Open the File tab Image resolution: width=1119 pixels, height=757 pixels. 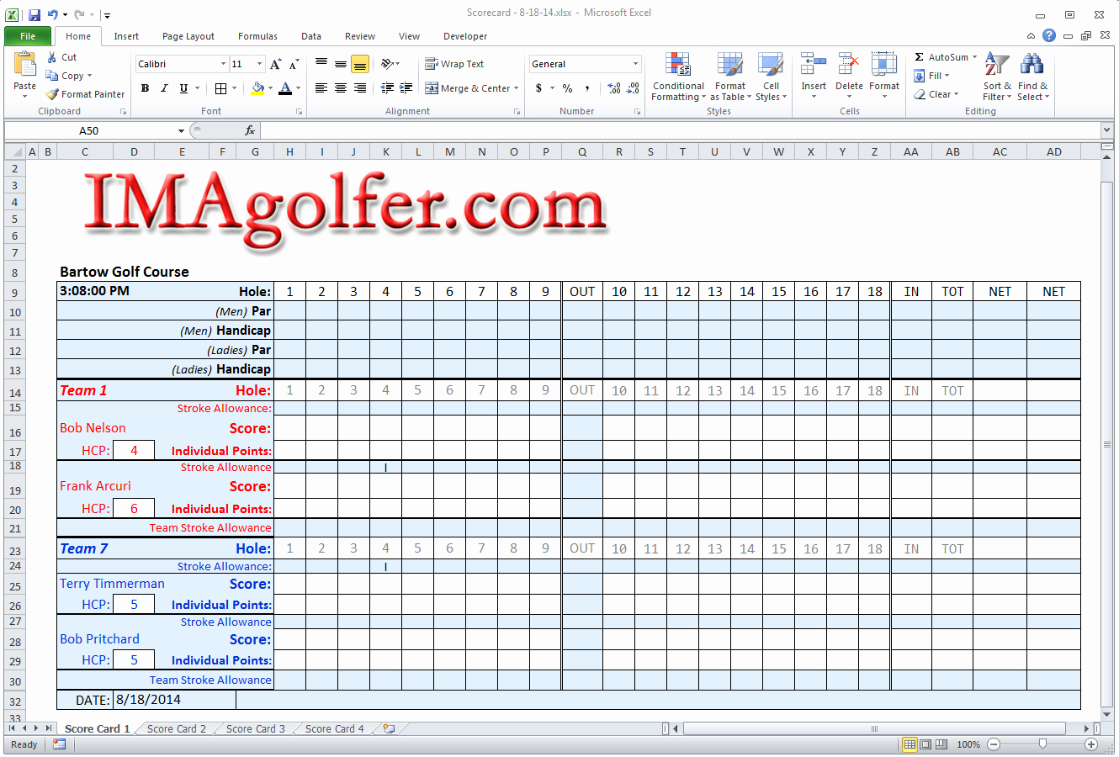pos(28,36)
